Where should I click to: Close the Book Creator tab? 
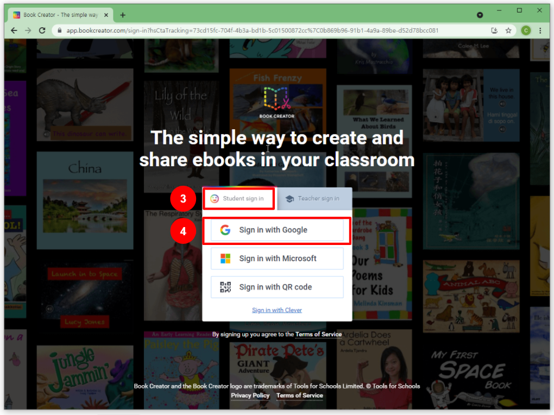coord(106,15)
